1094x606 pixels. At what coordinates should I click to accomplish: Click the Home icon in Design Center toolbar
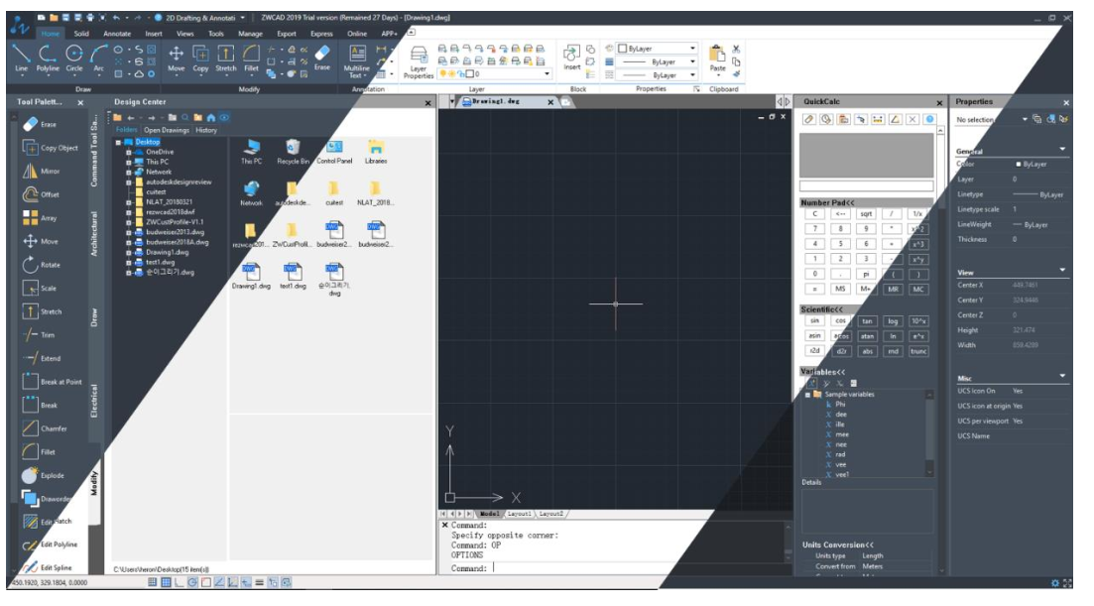coord(210,118)
